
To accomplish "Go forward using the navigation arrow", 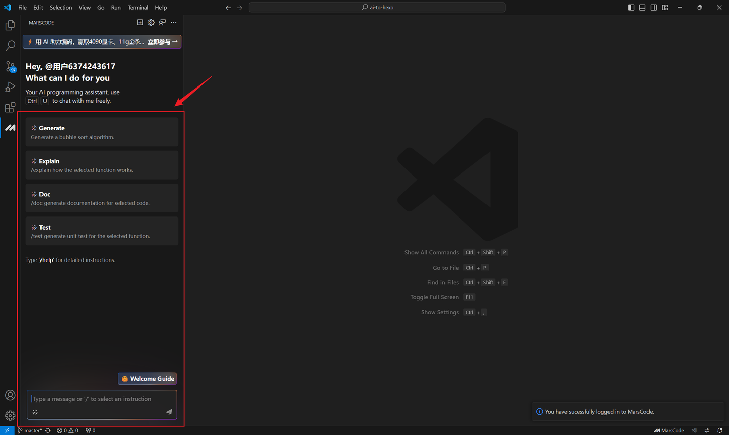I will (x=239, y=8).
